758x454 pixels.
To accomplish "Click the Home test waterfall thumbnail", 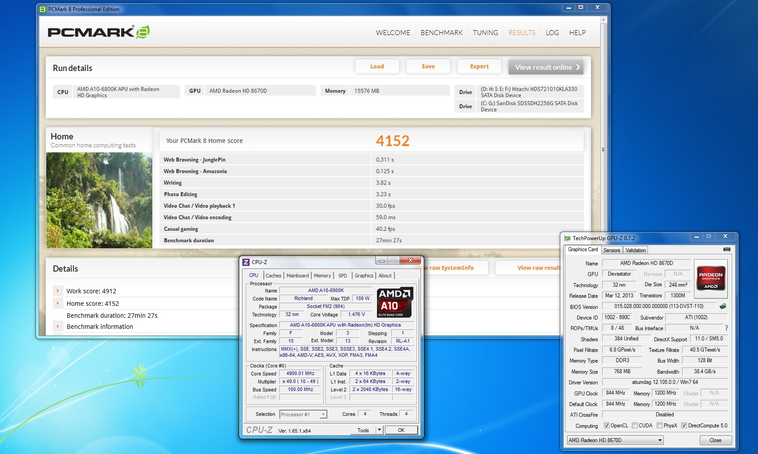I will click(99, 200).
